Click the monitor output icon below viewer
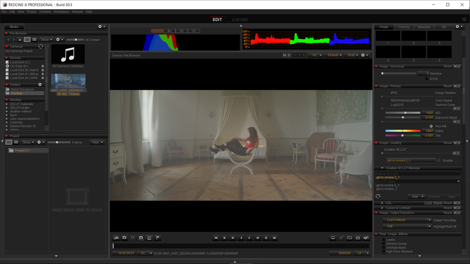 tap(333, 238)
